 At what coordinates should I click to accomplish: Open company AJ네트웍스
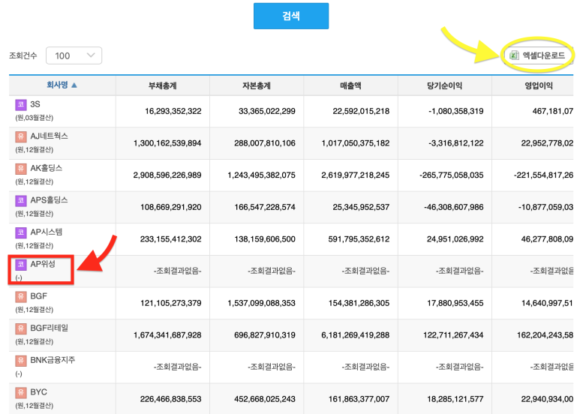(50, 136)
